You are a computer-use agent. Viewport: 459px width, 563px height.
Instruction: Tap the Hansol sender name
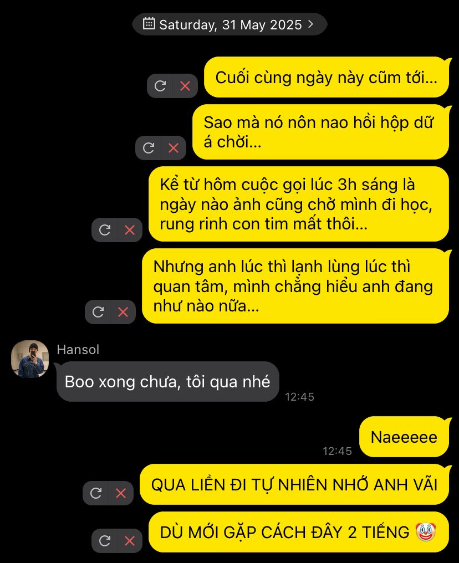tap(78, 349)
